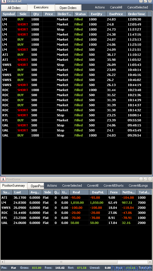Click CoverSelected in Positions panel
The height and width of the screenshot is (271, 153).
pos(72,186)
